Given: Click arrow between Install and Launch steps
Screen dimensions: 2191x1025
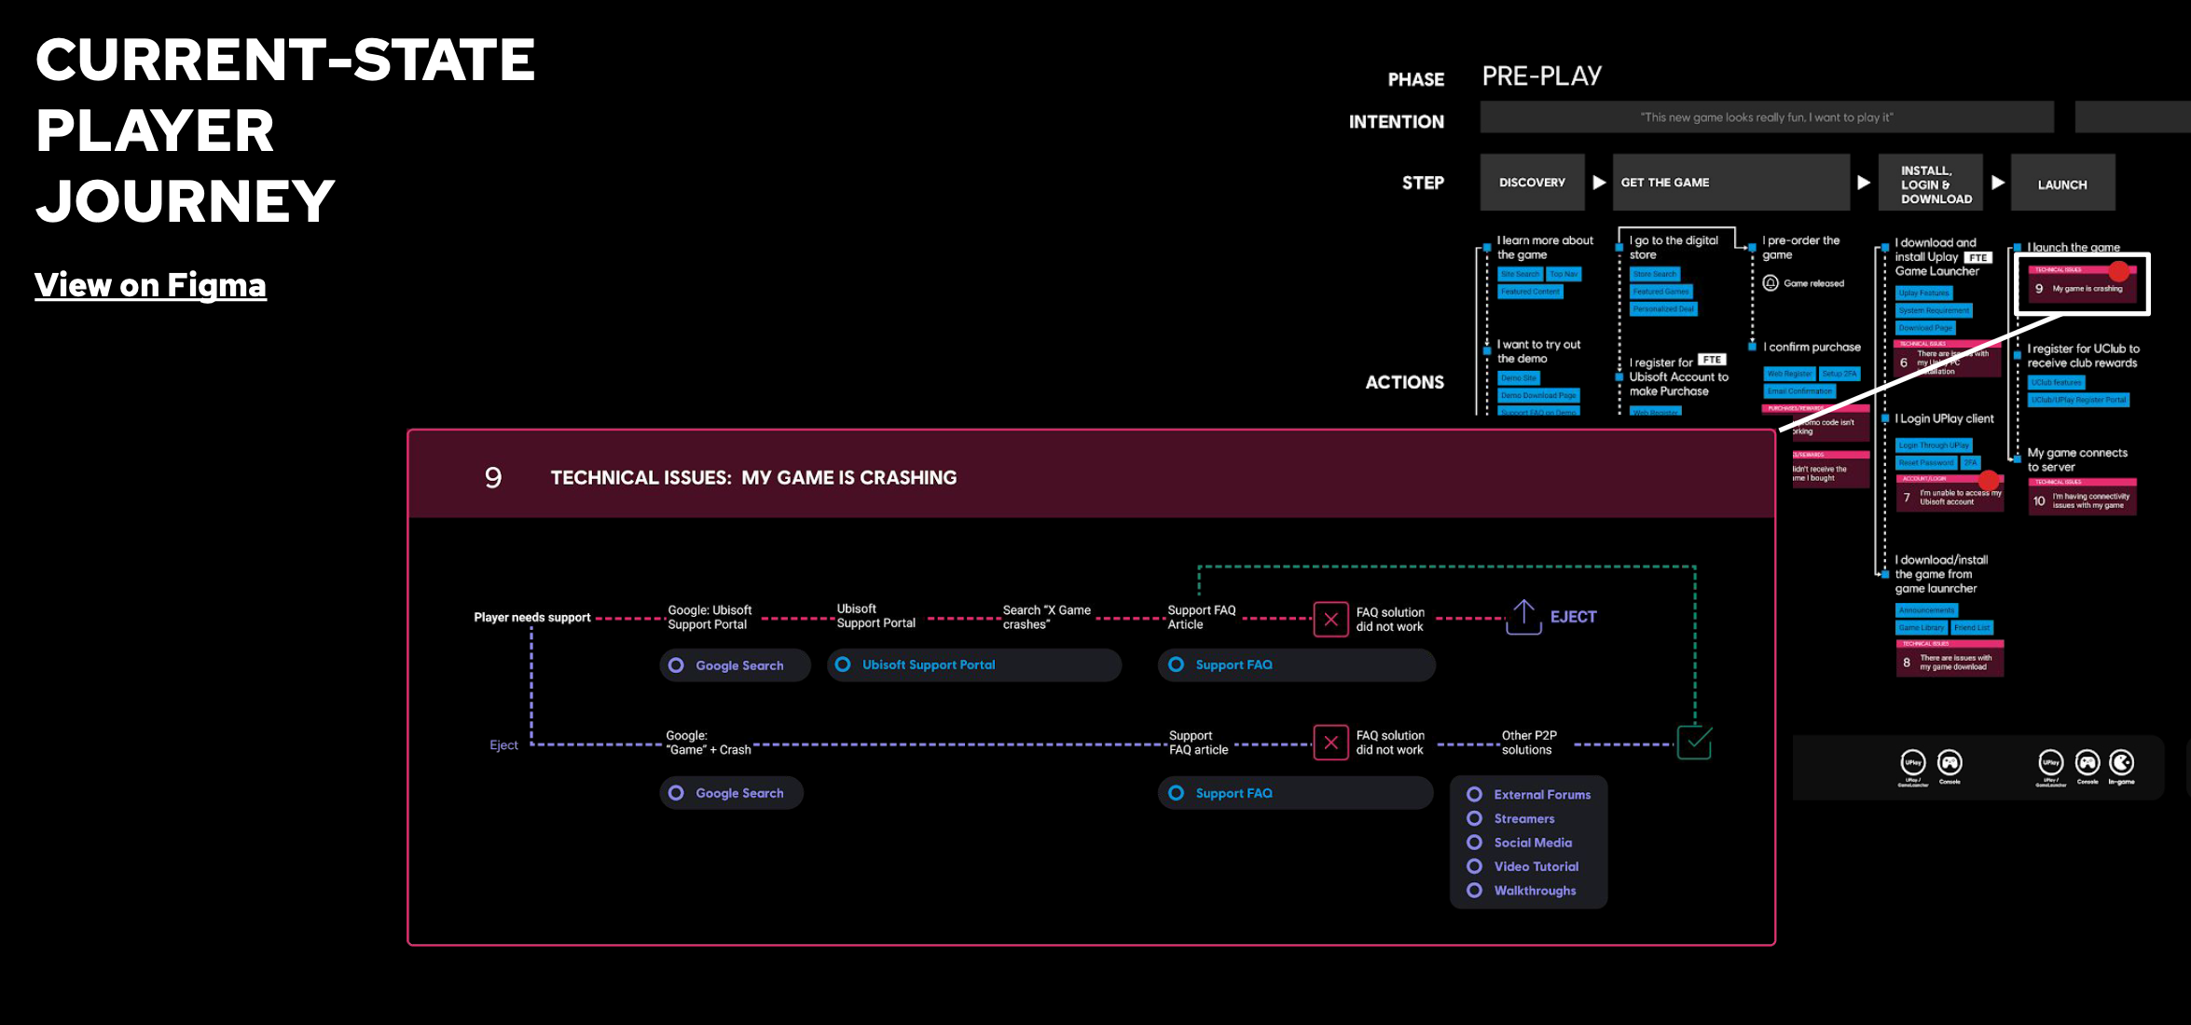Looking at the screenshot, I should pyautogui.click(x=1998, y=183).
